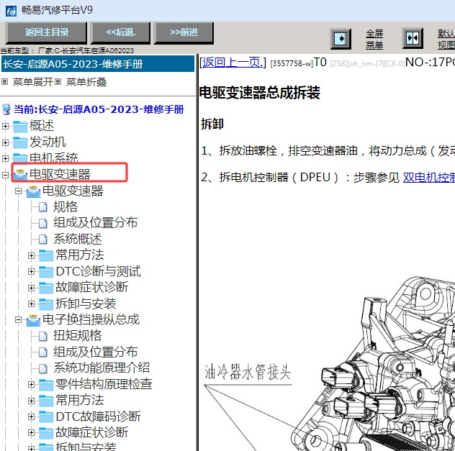Open the 规格 page
455x451 pixels.
(x=66, y=206)
